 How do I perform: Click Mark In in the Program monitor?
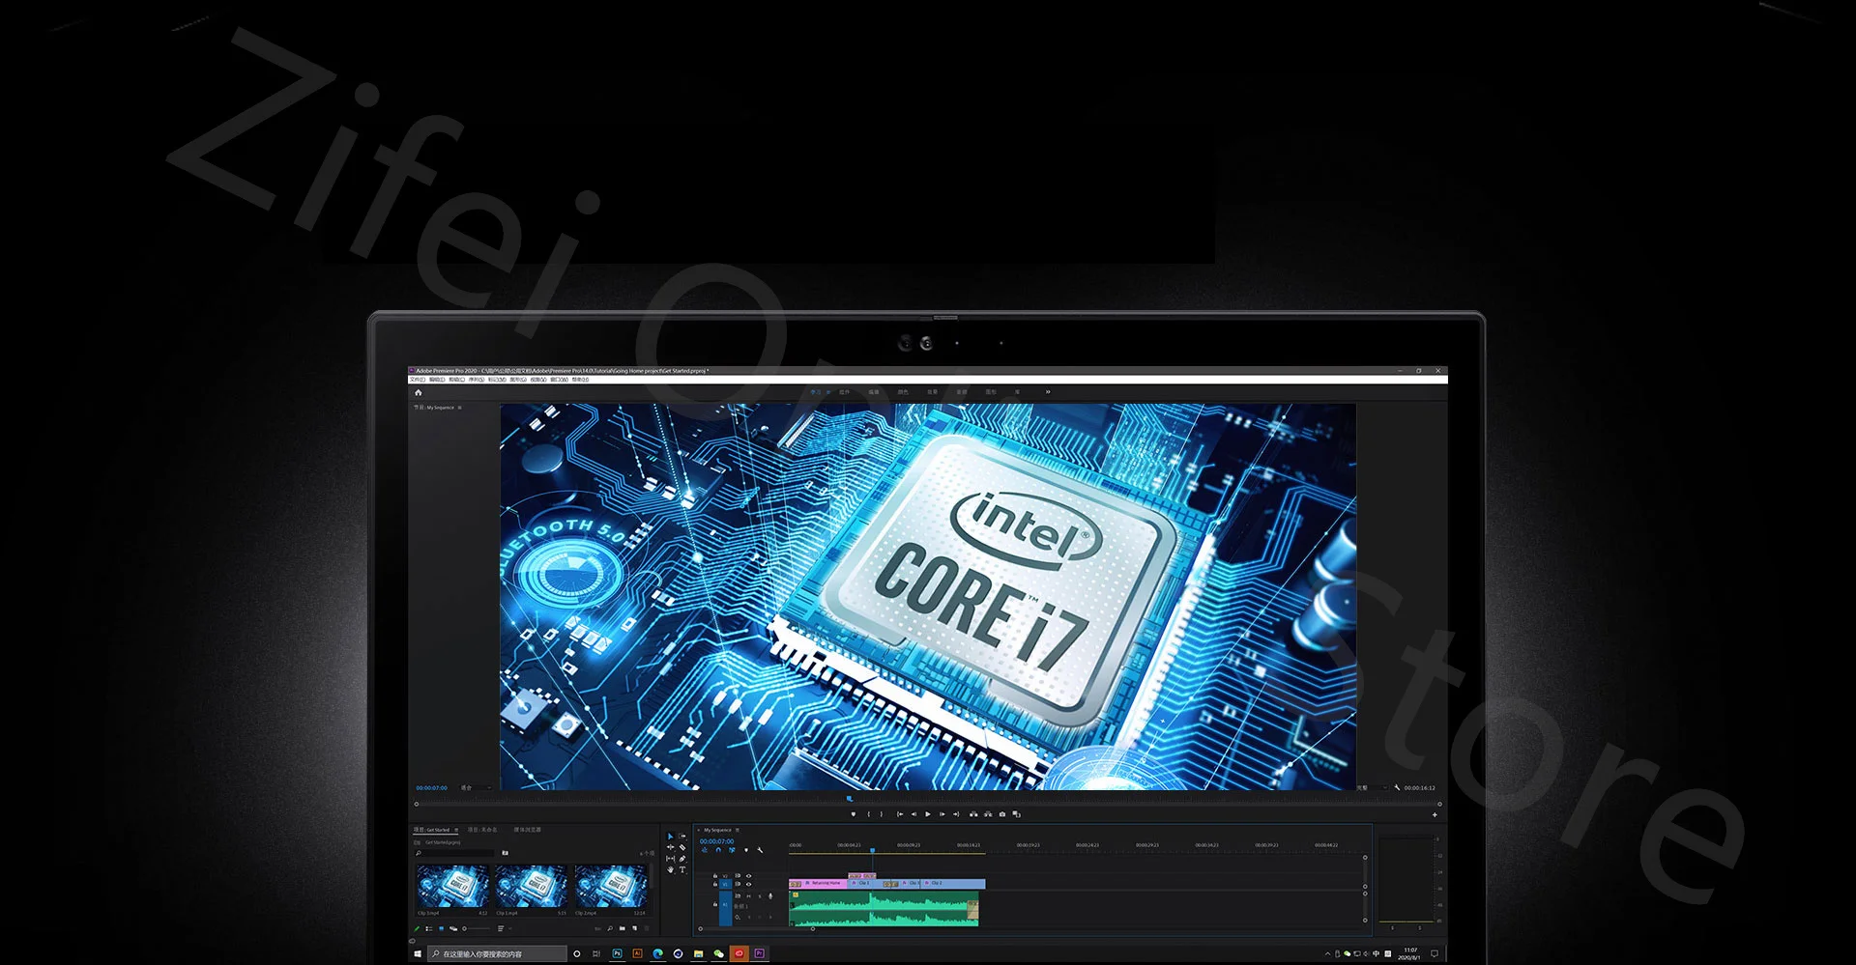tap(868, 814)
